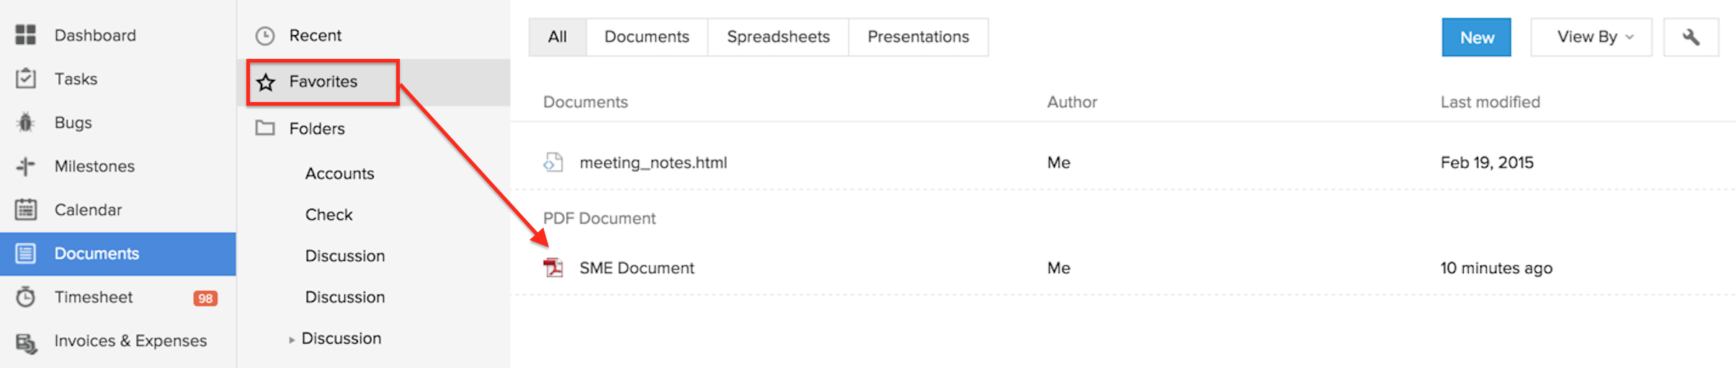Viewport: 1736px width, 368px height.
Task: Click the New button
Action: 1476,37
